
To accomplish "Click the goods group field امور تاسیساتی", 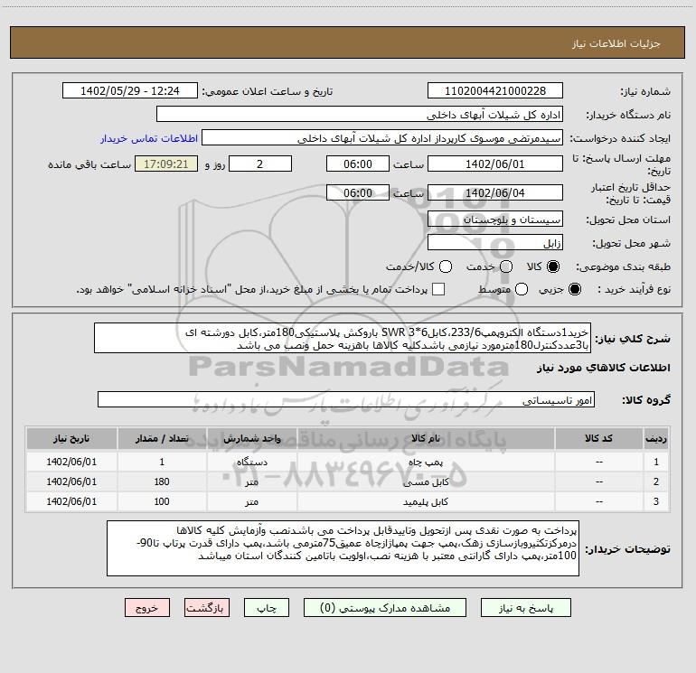I will (x=346, y=399).
